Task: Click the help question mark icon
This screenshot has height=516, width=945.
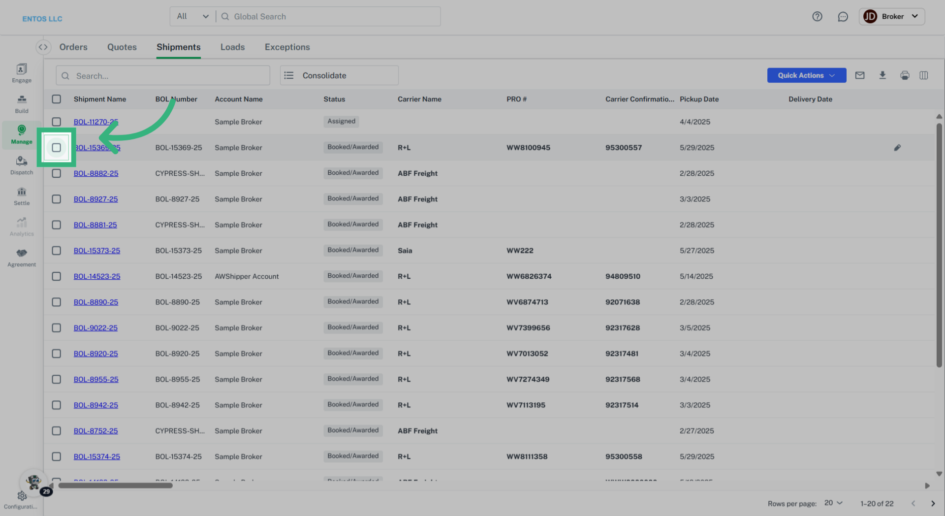Action: point(817,17)
